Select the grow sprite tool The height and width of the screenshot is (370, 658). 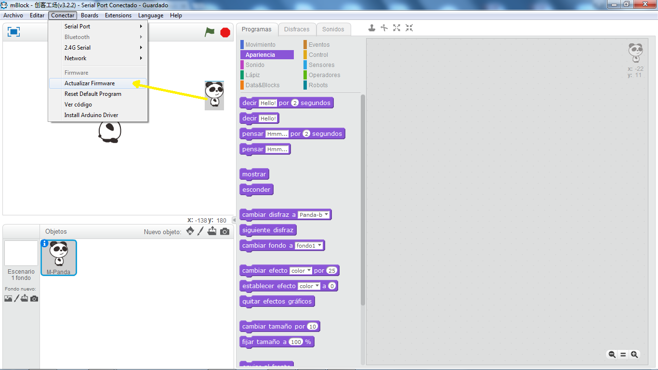tap(396, 28)
